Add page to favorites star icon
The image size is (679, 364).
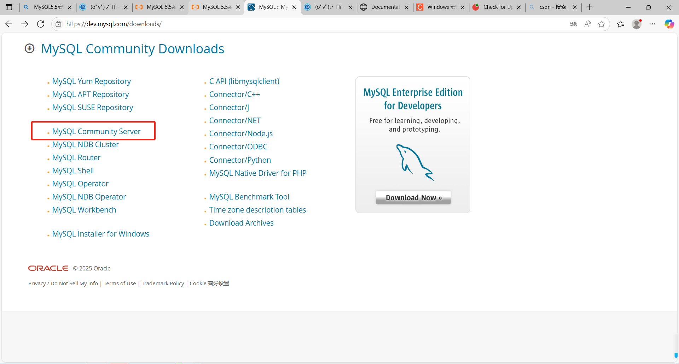[602, 24]
